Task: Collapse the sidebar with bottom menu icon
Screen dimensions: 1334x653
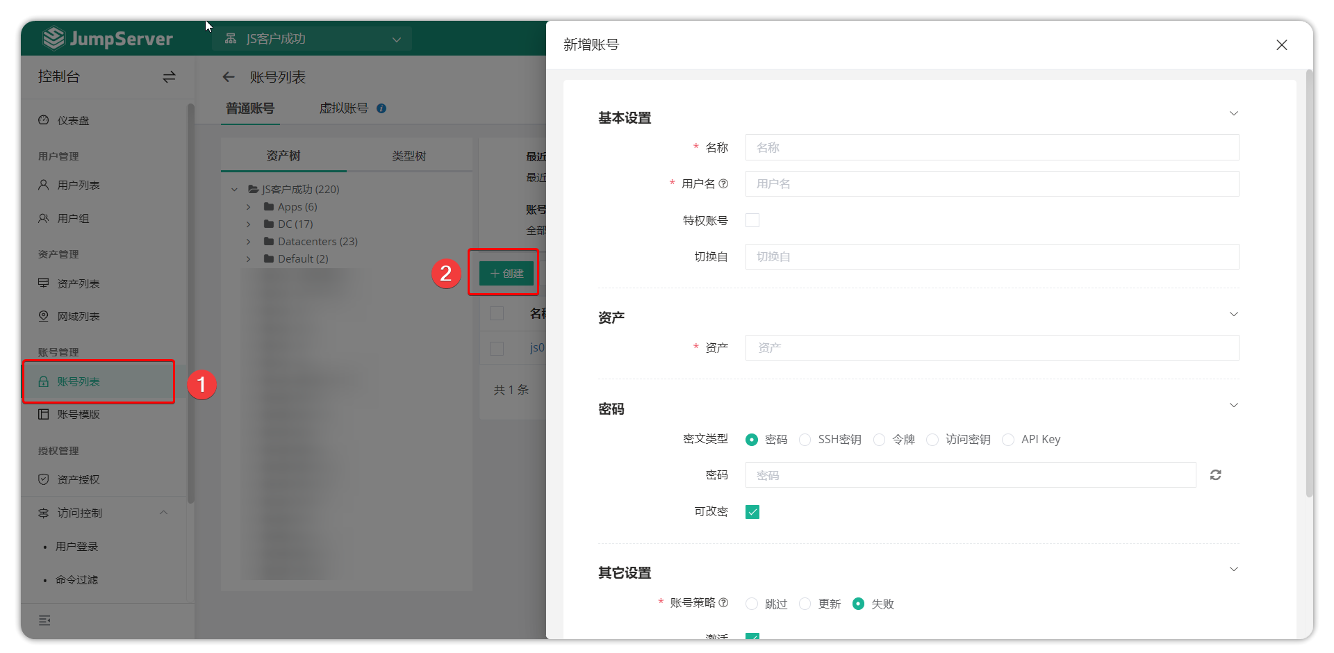Action: click(44, 620)
